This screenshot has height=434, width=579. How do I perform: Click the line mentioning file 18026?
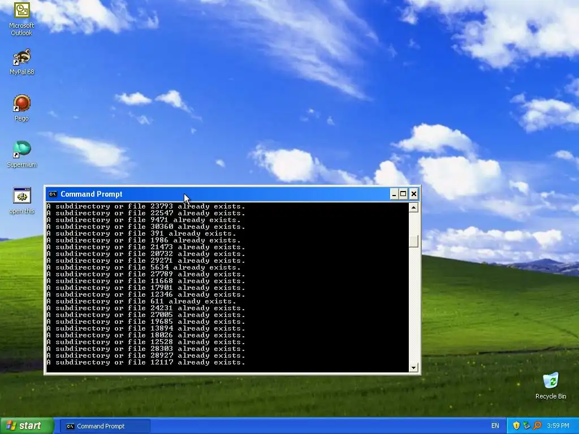pos(146,335)
